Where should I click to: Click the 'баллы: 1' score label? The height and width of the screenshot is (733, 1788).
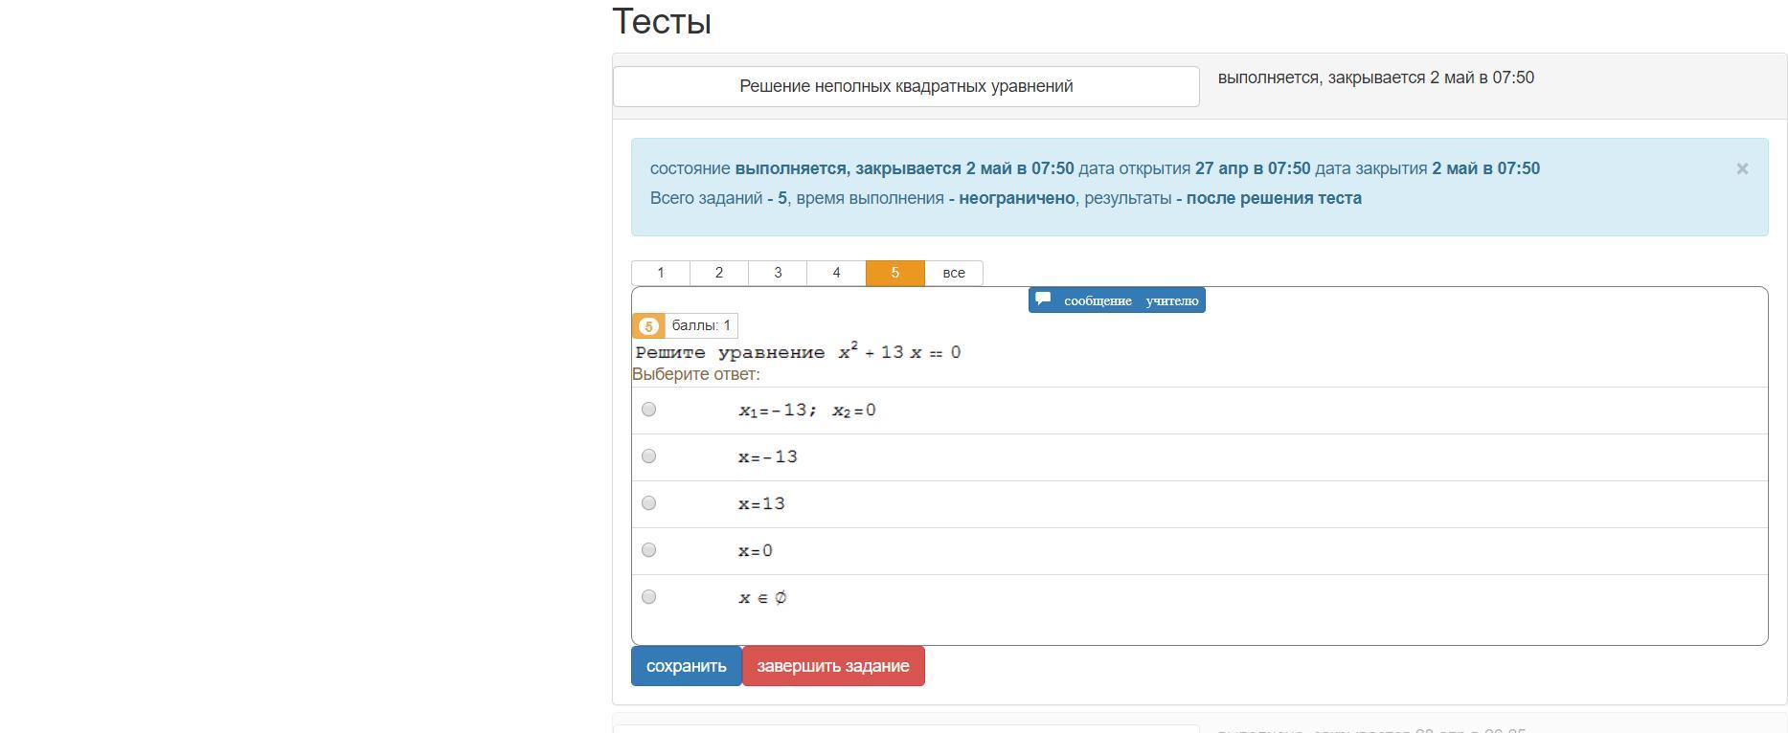(x=701, y=326)
